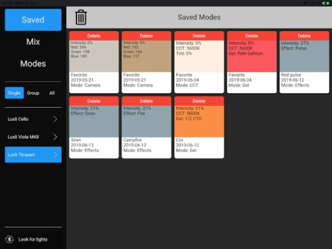
Task: Delete the Campfire saved mode
Action: coord(146,101)
